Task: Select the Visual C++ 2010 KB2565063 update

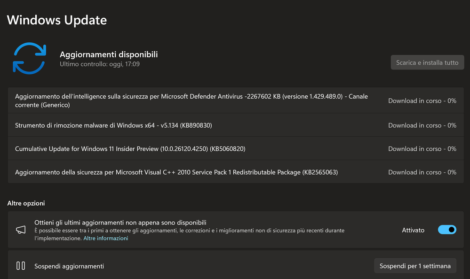Action: click(x=176, y=172)
